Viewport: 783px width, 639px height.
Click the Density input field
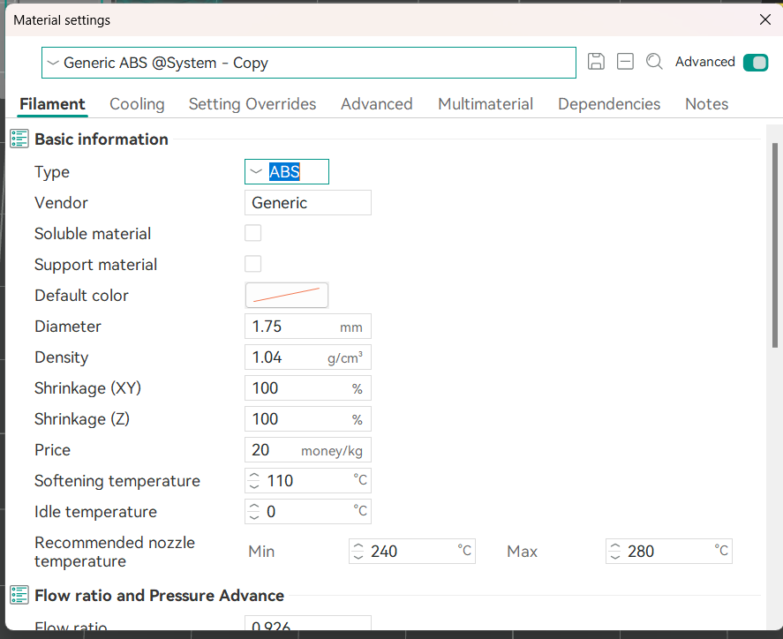click(x=287, y=357)
